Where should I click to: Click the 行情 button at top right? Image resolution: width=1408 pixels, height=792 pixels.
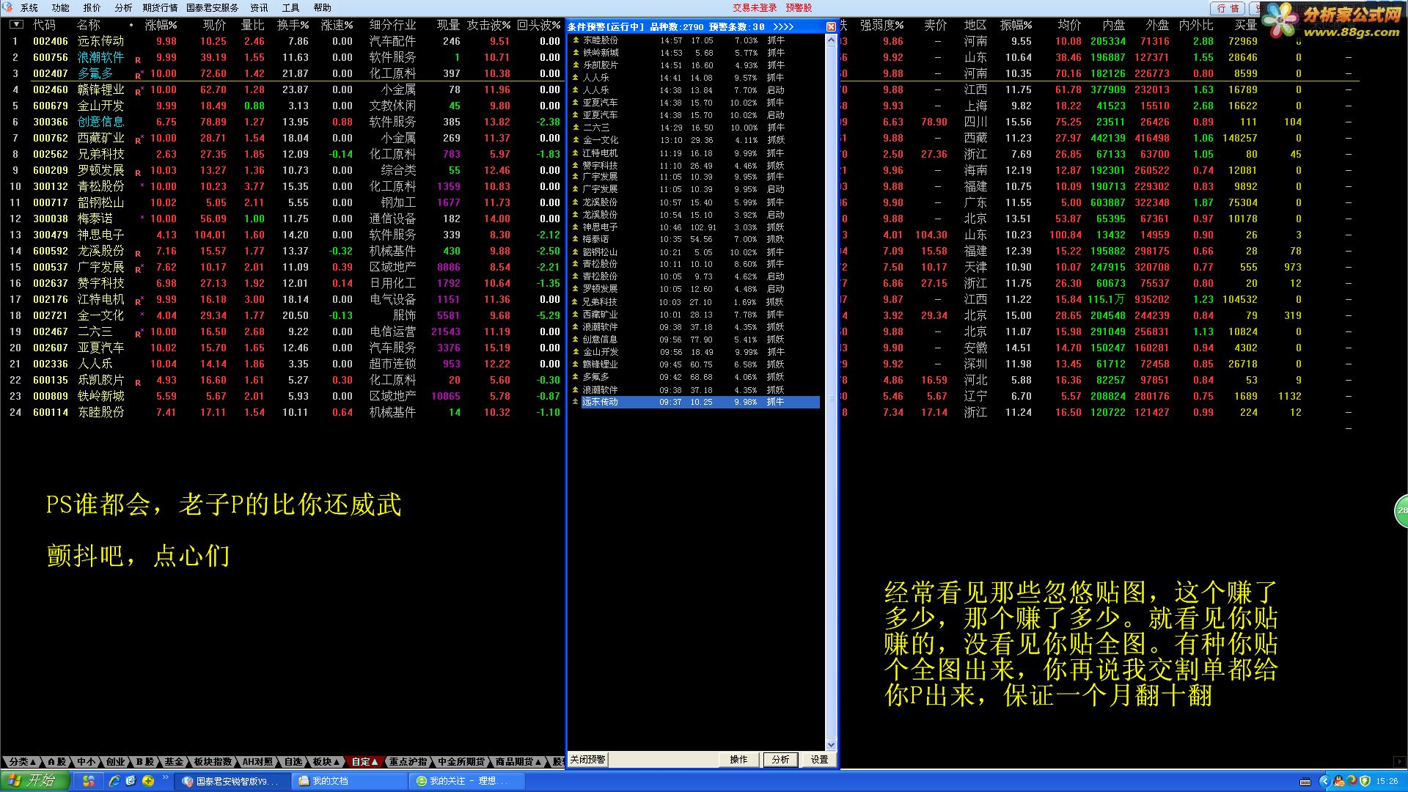(x=1228, y=8)
